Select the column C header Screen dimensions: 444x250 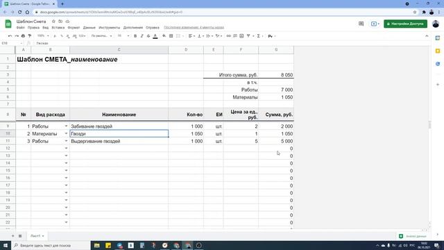coord(119,49)
